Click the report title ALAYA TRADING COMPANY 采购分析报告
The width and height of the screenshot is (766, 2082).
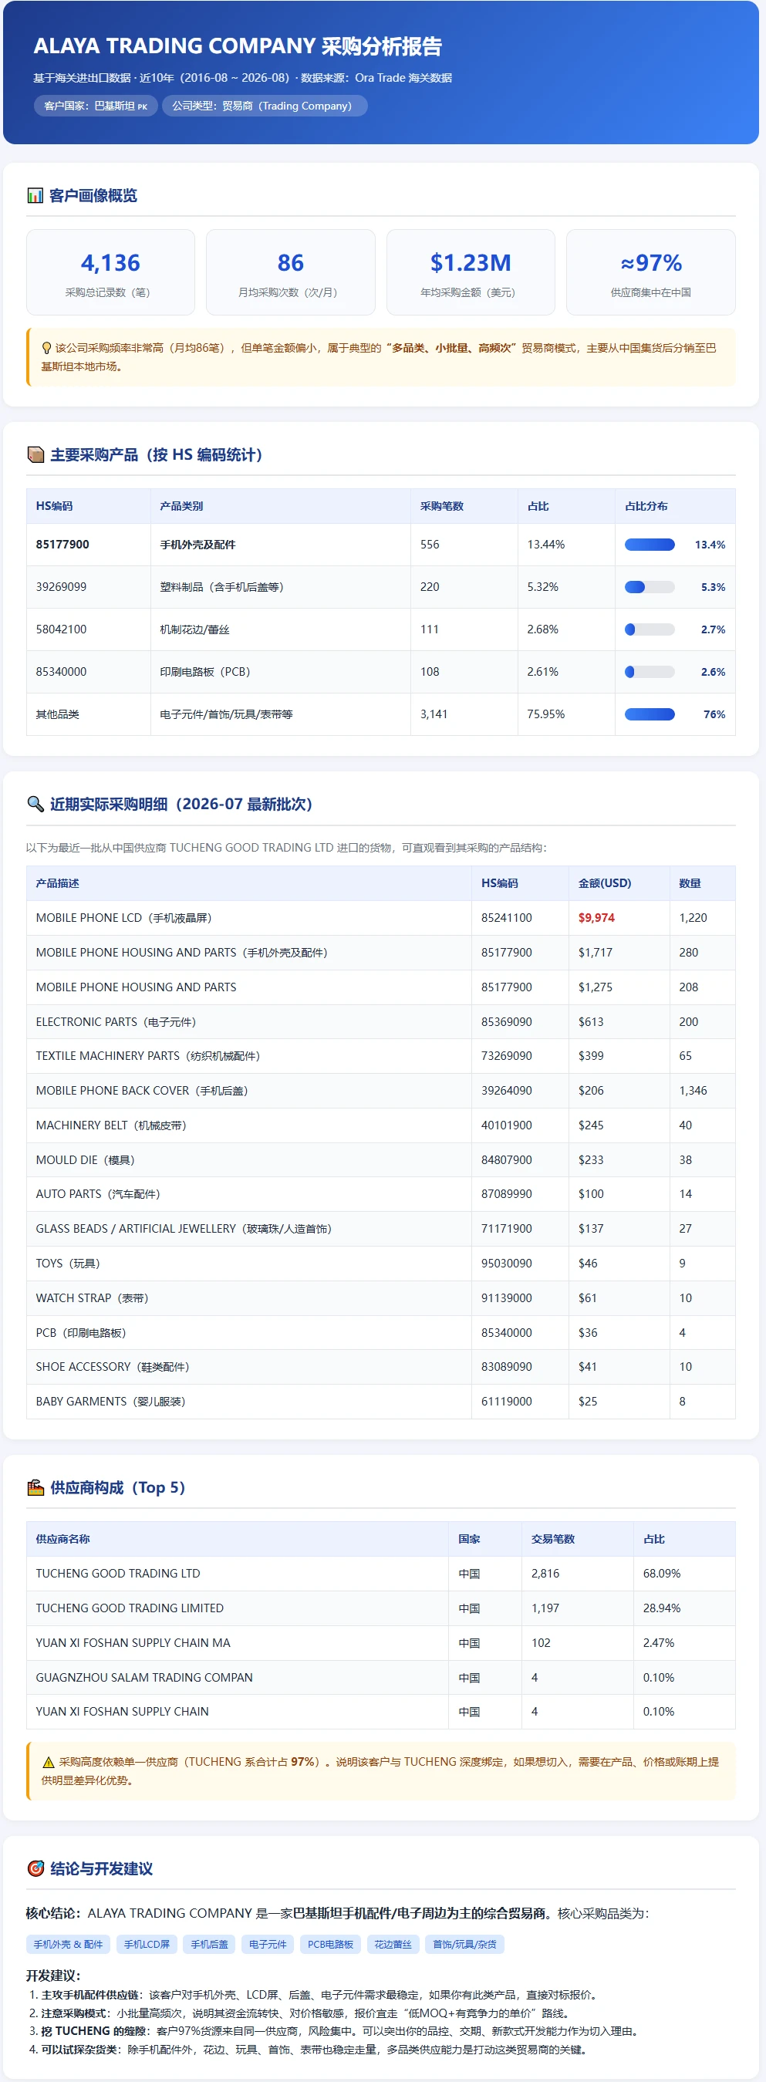[238, 46]
